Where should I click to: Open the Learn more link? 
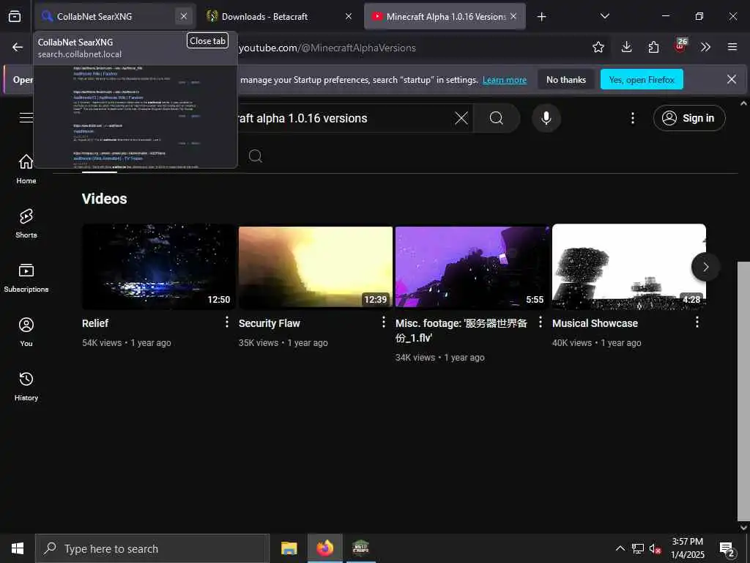(x=505, y=80)
